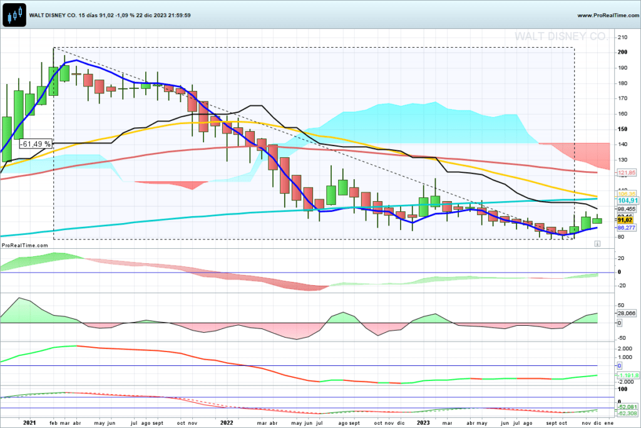The image size is (641, 428).
Task: Click the 98,455 black line price label
Action: (626, 209)
